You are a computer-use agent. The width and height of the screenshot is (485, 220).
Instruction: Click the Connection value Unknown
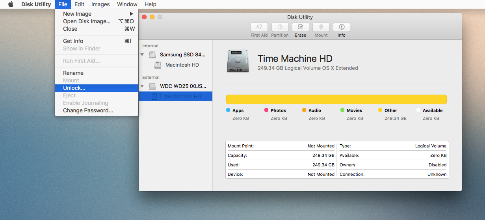click(437, 174)
